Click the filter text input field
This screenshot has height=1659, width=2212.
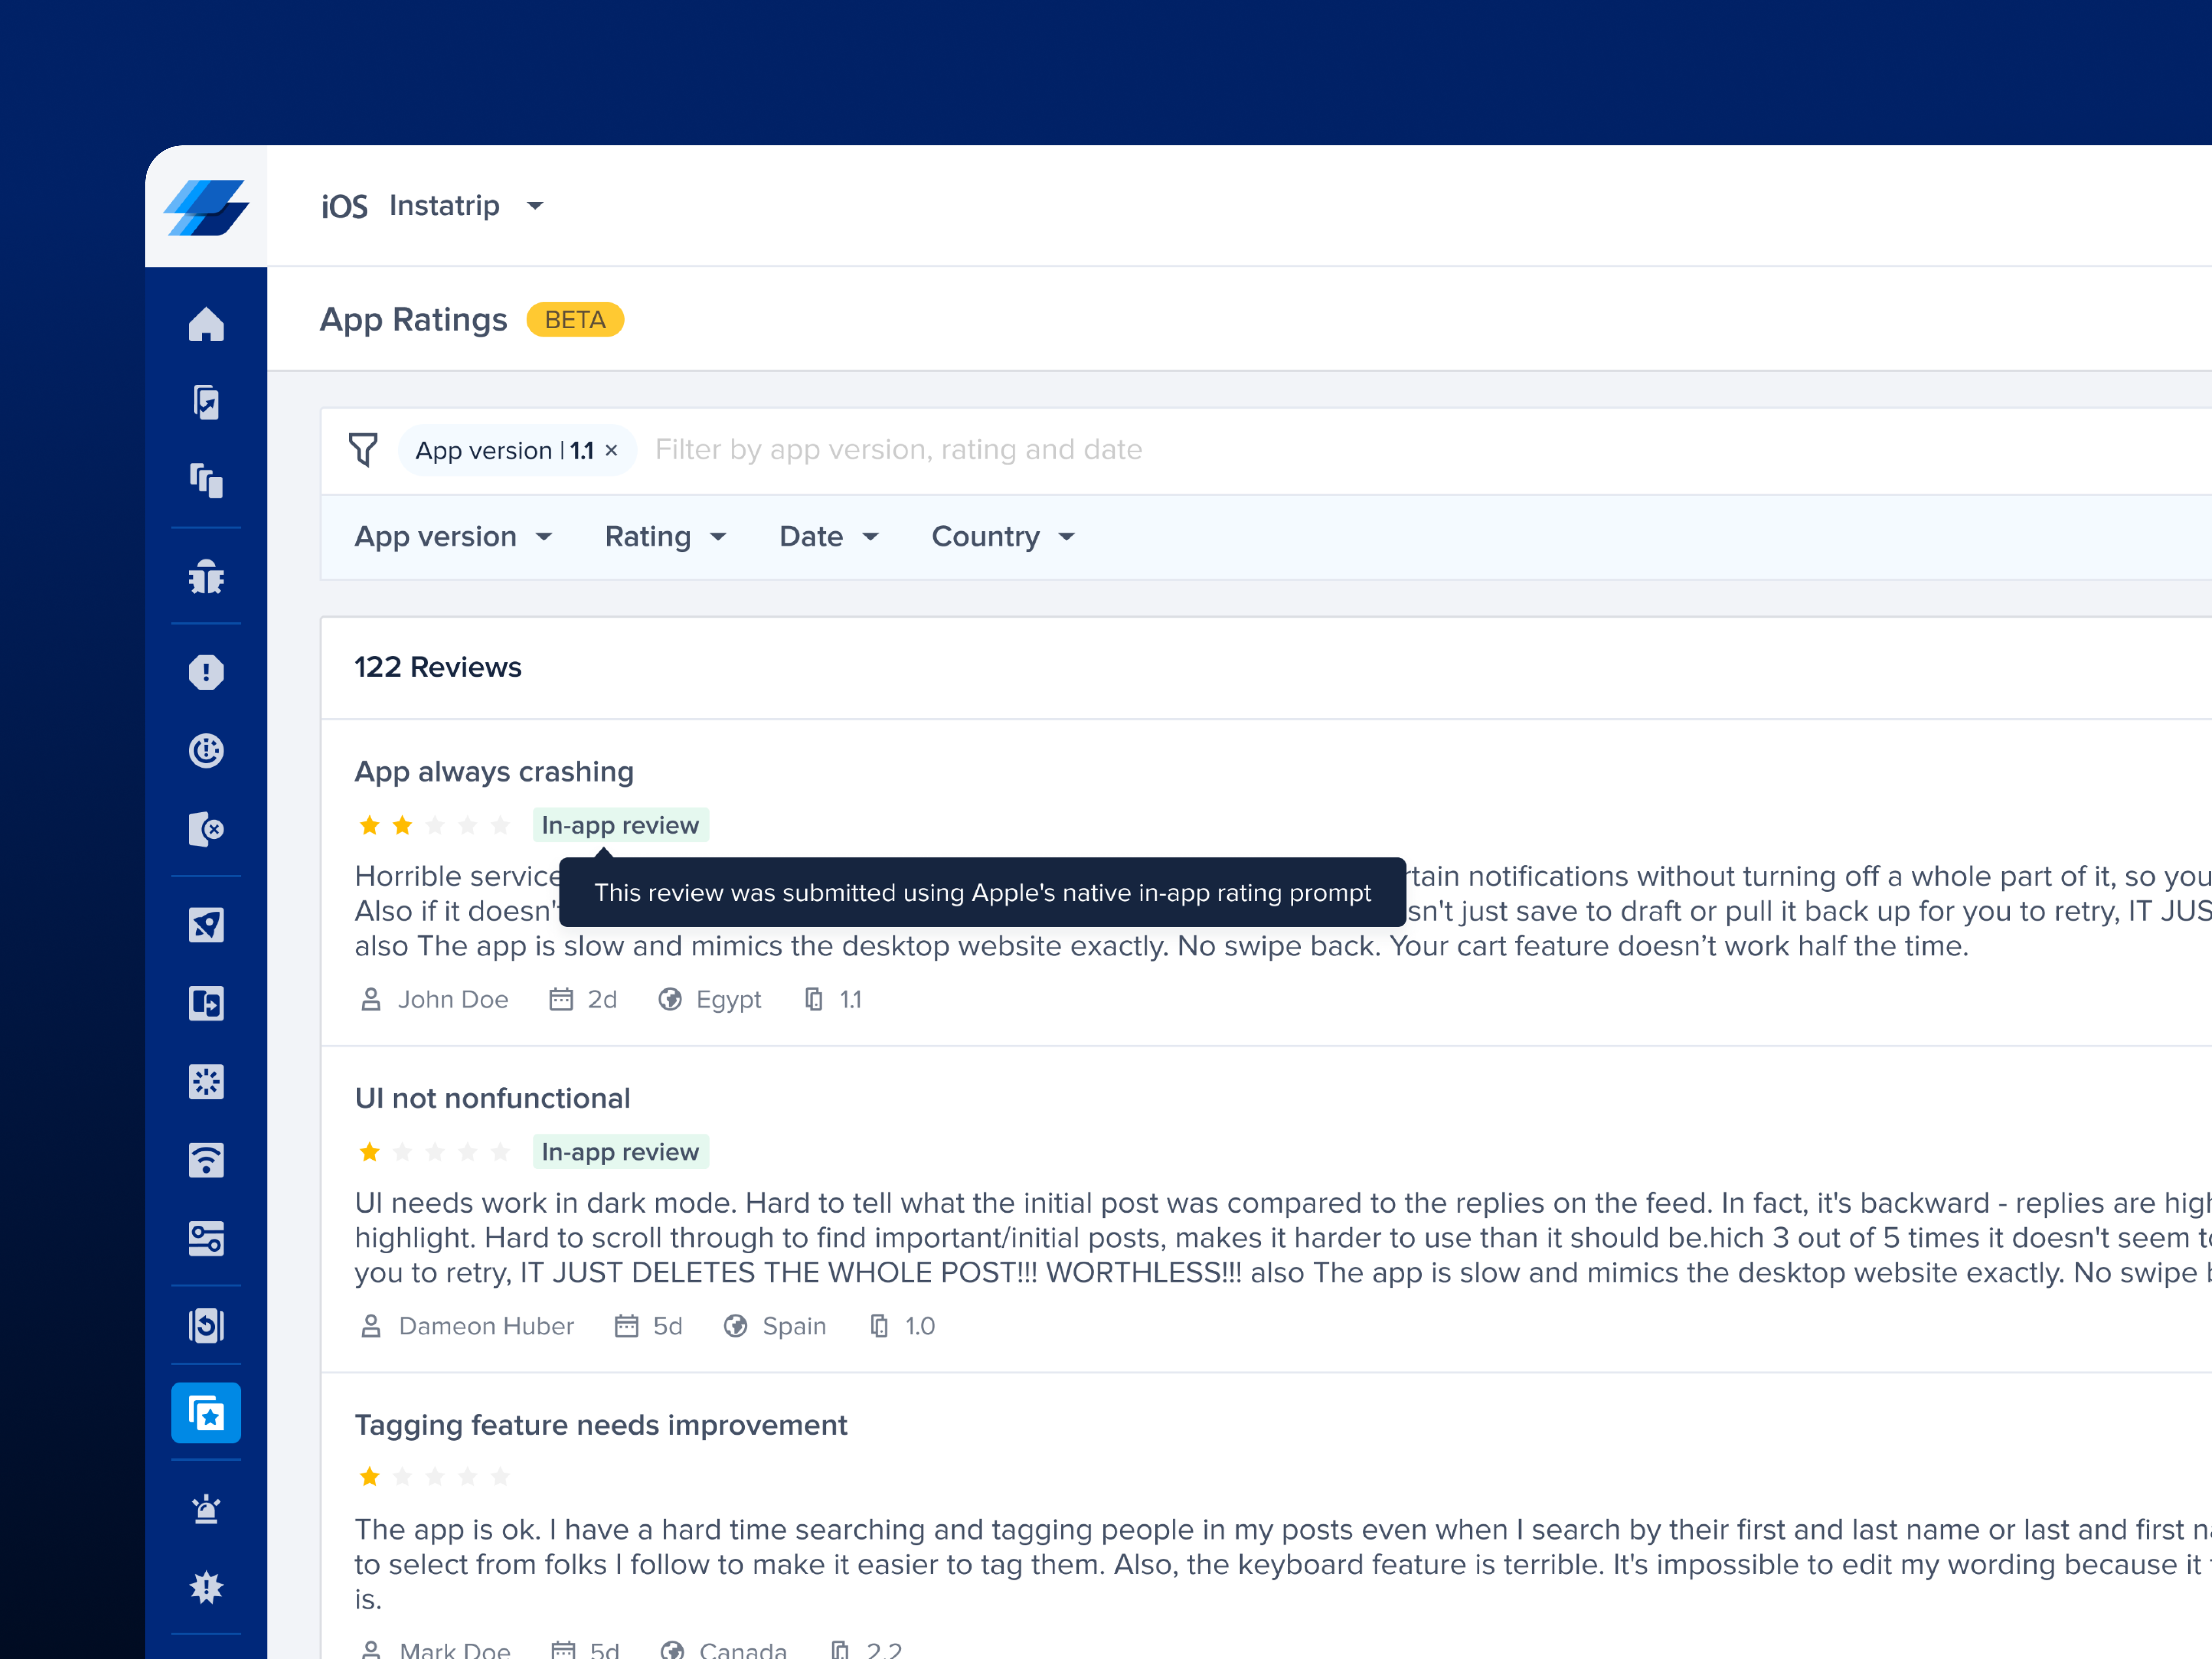(x=900, y=449)
